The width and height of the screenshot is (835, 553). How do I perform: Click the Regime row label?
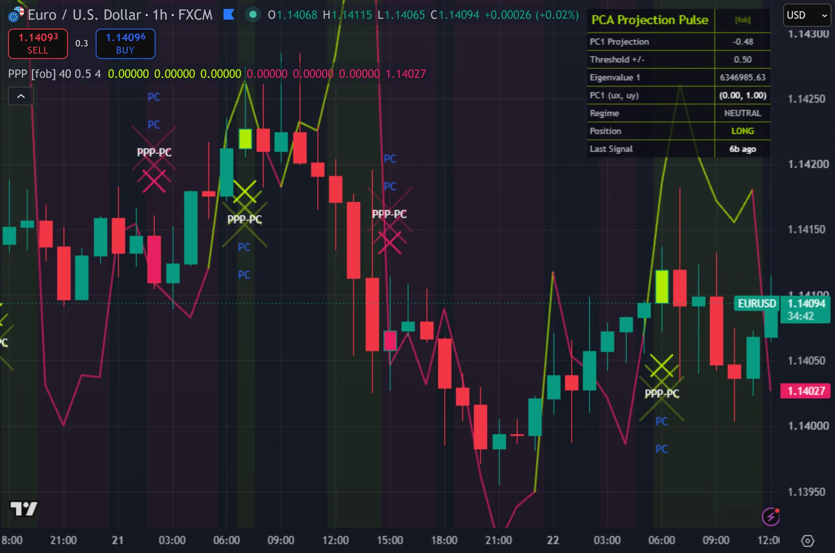(604, 113)
